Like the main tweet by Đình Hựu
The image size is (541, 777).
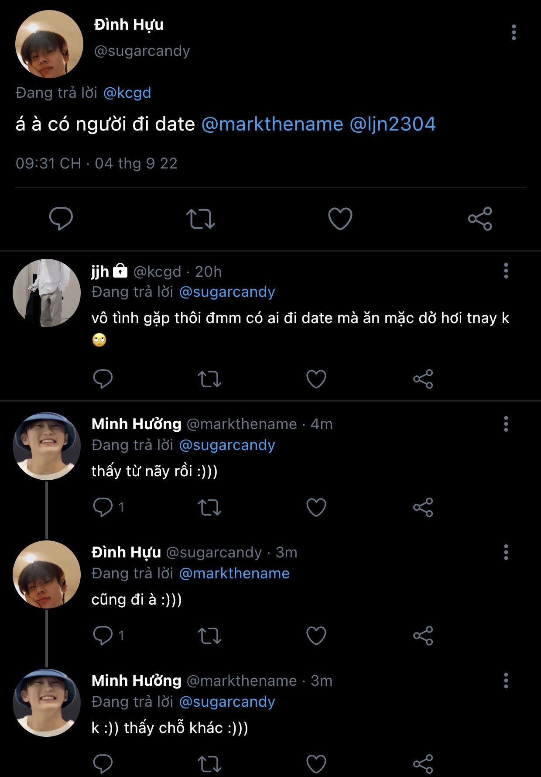coord(340,218)
